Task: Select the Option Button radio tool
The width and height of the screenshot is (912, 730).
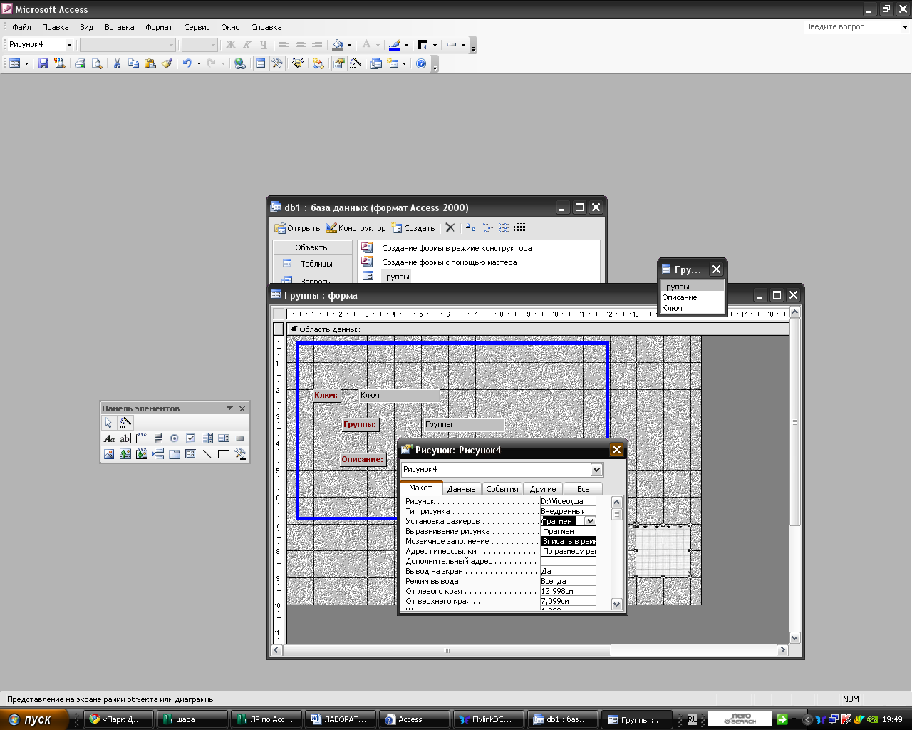Action: [x=175, y=438]
